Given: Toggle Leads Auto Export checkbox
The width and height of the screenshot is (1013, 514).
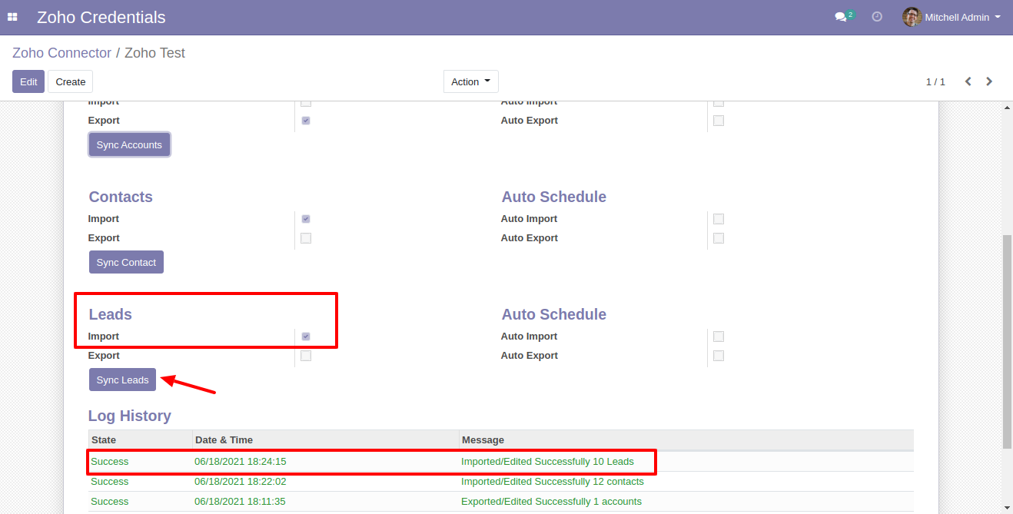Looking at the screenshot, I should click(x=719, y=356).
